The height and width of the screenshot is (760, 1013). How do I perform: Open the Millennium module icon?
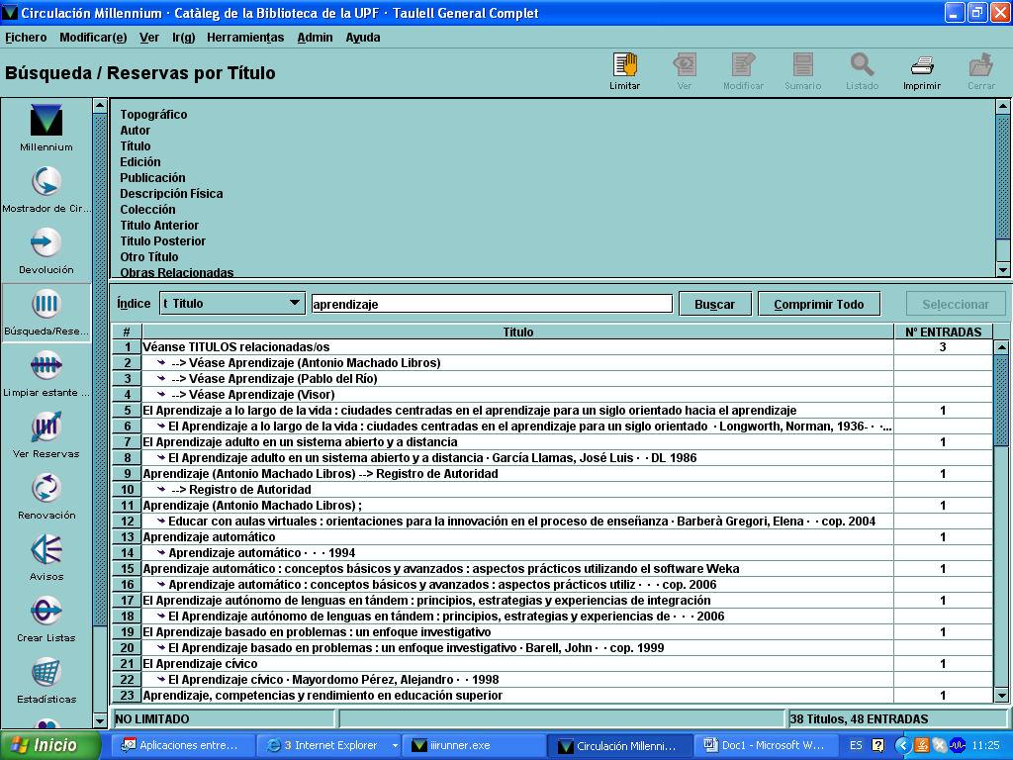click(46, 121)
